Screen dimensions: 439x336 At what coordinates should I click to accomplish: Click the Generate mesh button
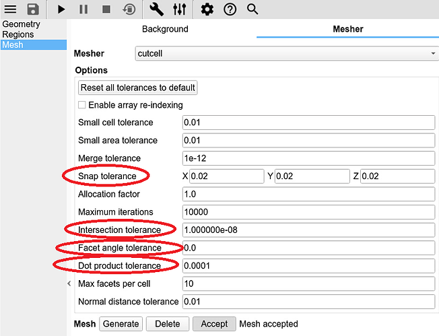pyautogui.click(x=121, y=324)
